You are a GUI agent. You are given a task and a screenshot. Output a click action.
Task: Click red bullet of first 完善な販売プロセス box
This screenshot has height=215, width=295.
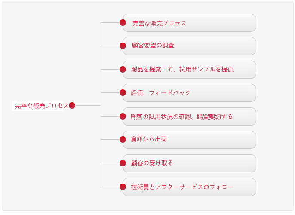[x=123, y=22]
